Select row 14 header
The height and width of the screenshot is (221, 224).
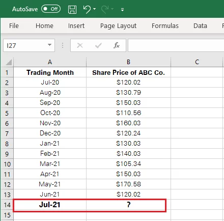7,205
